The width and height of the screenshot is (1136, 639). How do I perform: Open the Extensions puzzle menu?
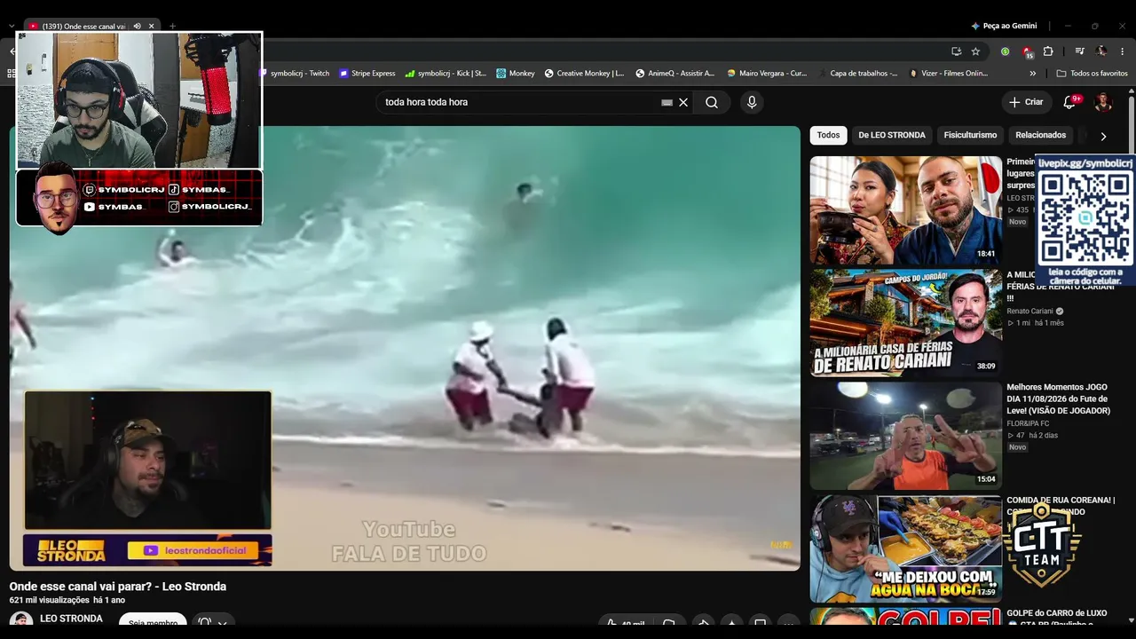(x=1048, y=51)
